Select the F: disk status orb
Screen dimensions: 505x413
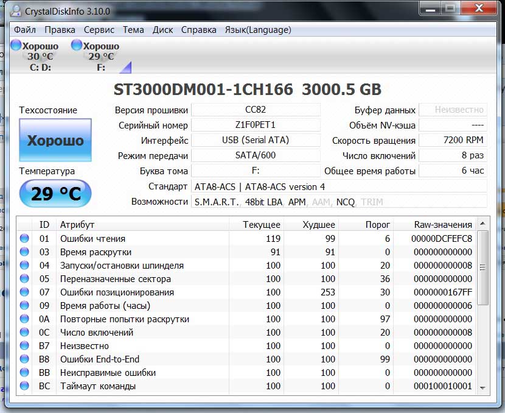[77, 46]
